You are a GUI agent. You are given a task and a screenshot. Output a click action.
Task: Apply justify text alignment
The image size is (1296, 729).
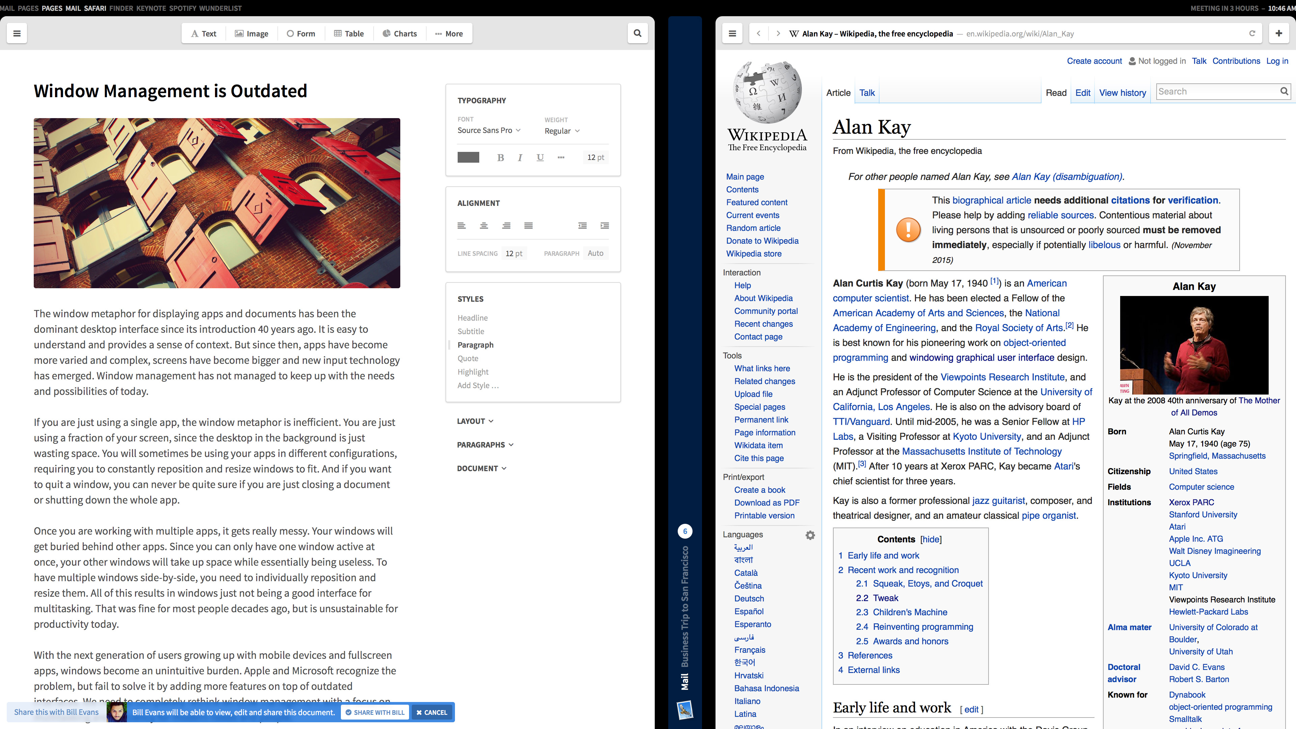(x=528, y=225)
